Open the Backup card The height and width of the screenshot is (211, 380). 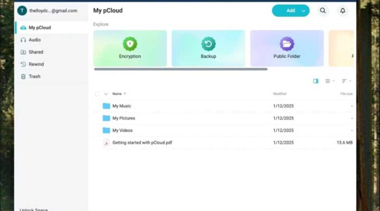209,48
